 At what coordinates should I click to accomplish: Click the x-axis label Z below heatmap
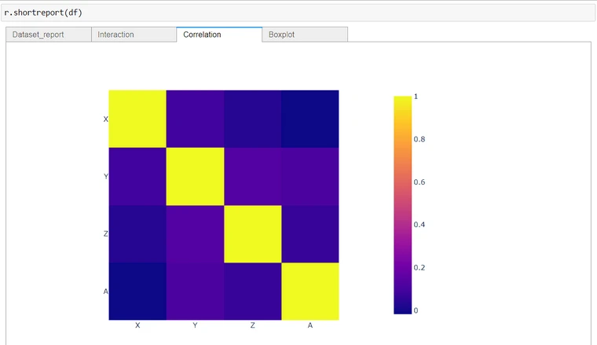pos(252,325)
